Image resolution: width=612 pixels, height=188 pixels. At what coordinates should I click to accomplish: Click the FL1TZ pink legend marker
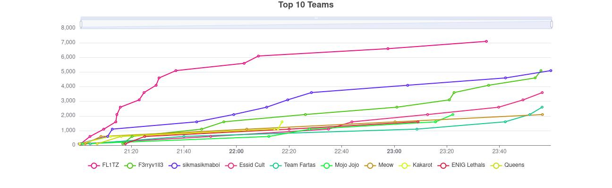tap(94, 165)
